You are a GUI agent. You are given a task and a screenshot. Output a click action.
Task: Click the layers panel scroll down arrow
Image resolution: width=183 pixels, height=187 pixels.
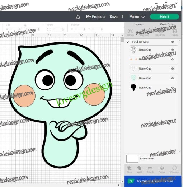(179, 151)
